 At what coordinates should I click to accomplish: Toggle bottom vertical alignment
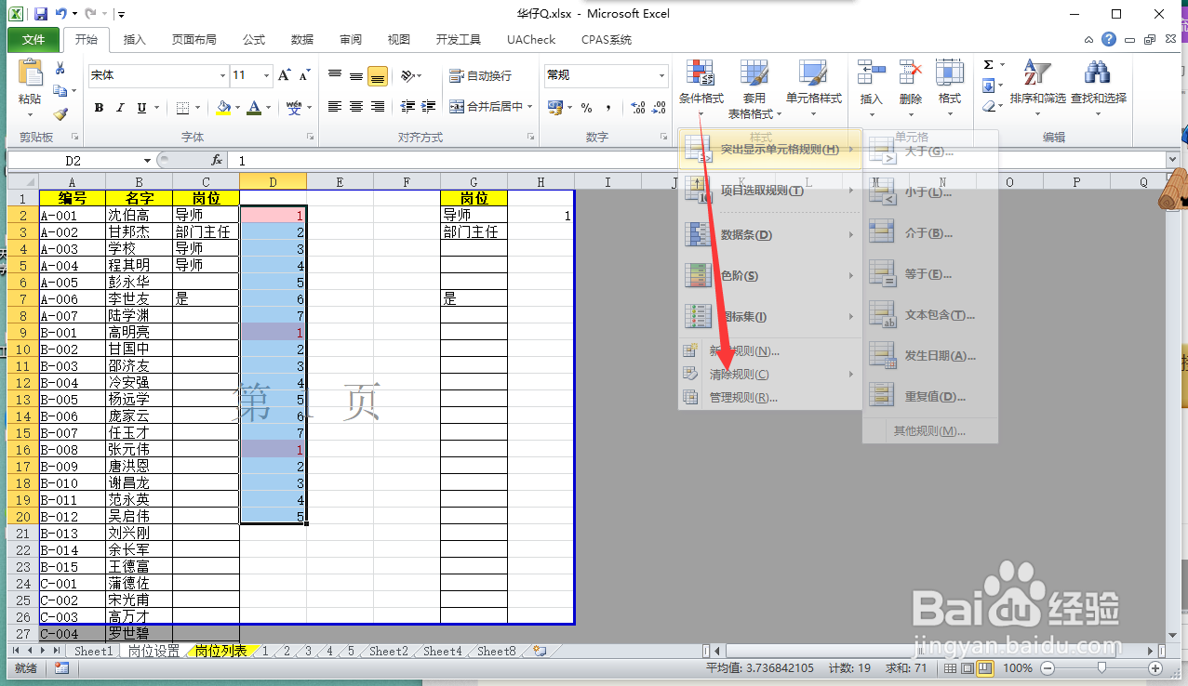click(x=378, y=75)
